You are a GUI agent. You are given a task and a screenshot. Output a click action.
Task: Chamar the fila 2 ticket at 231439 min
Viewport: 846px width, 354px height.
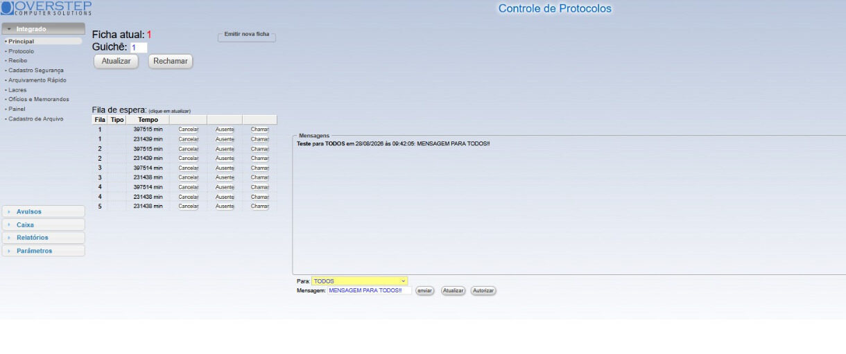[259, 159]
